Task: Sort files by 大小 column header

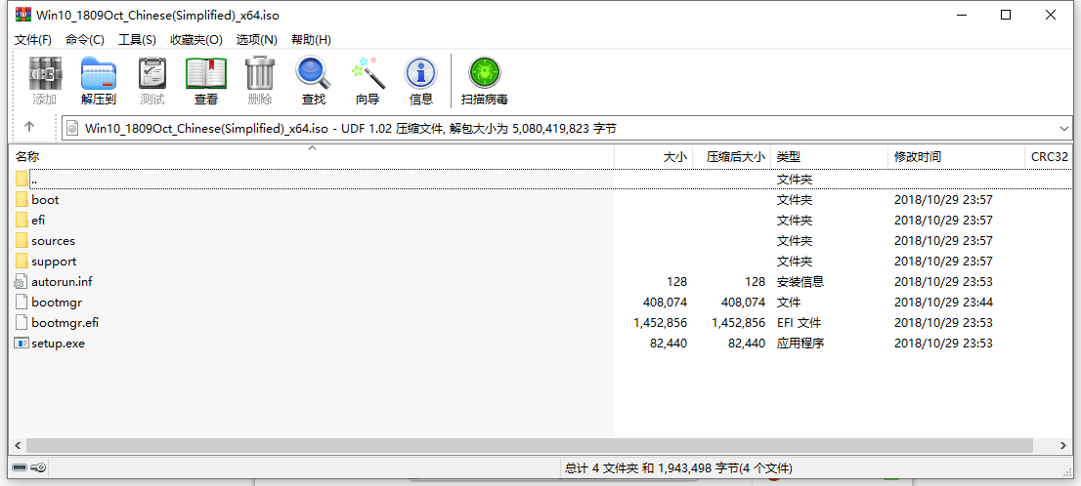Action: [674, 157]
